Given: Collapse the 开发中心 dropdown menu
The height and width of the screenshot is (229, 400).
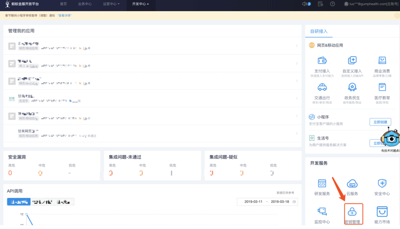Looking at the screenshot, I should (141, 4).
